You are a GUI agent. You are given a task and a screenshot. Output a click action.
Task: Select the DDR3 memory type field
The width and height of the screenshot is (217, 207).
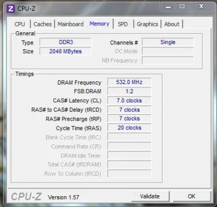[x=65, y=42]
